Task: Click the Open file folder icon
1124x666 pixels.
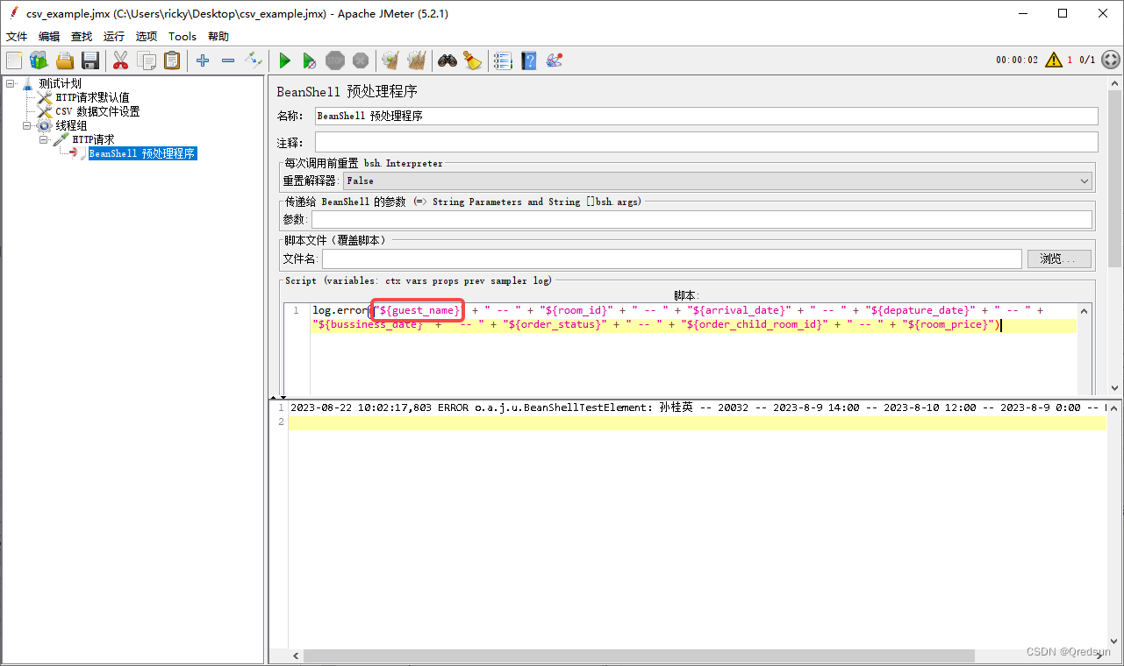Action: (x=65, y=60)
